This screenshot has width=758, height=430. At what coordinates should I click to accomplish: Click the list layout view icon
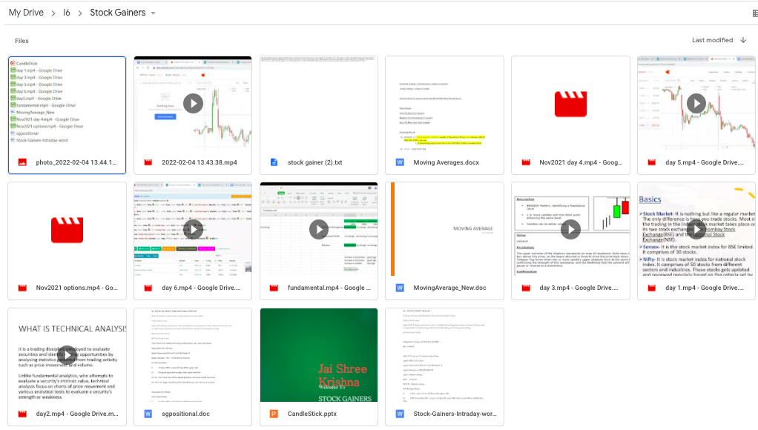click(754, 13)
